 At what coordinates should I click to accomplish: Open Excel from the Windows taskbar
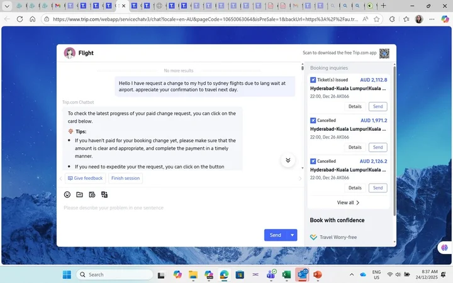click(286, 275)
